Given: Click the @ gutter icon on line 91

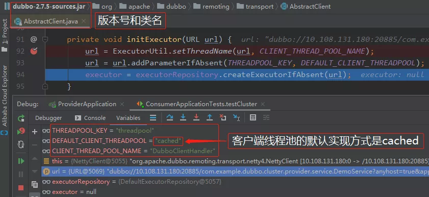Looking at the screenshot, I should tap(33, 39).
